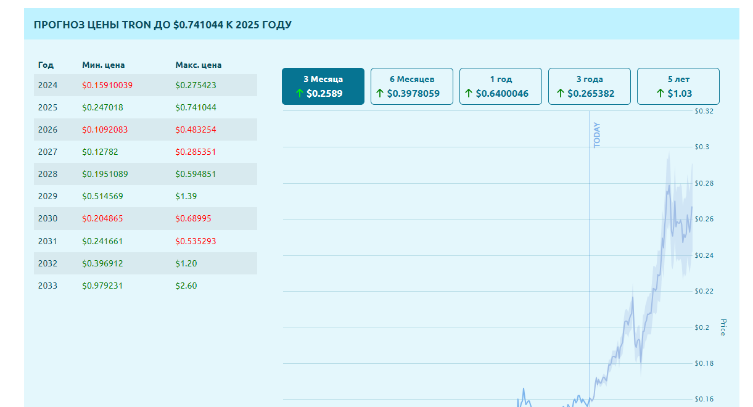Image resolution: width=753 pixels, height=407 pixels.
Task: Click the $0.3 price axis label
Action: pyautogui.click(x=702, y=147)
